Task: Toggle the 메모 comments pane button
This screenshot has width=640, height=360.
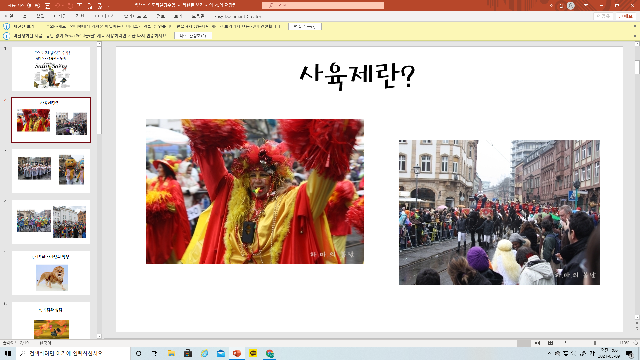Action: coord(626,16)
